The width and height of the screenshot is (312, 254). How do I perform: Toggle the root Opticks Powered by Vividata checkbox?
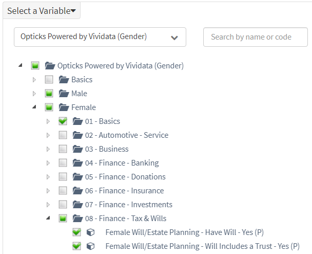(35, 66)
